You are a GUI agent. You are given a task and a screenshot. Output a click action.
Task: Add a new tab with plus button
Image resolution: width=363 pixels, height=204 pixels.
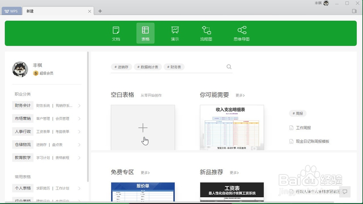(x=100, y=11)
